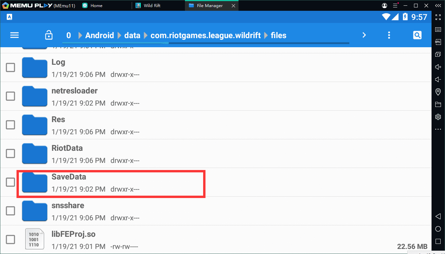Image resolution: width=445 pixels, height=254 pixels.
Task: Select the libFEProj.so file checkbox
Action: (10, 239)
